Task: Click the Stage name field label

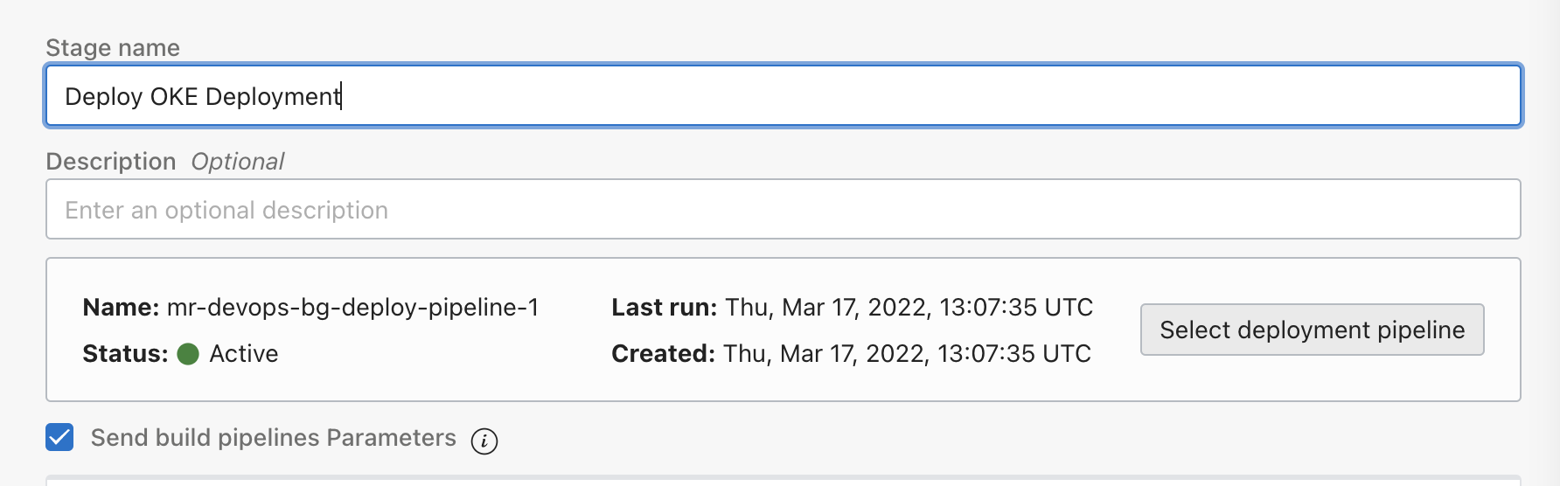Action: click(113, 48)
